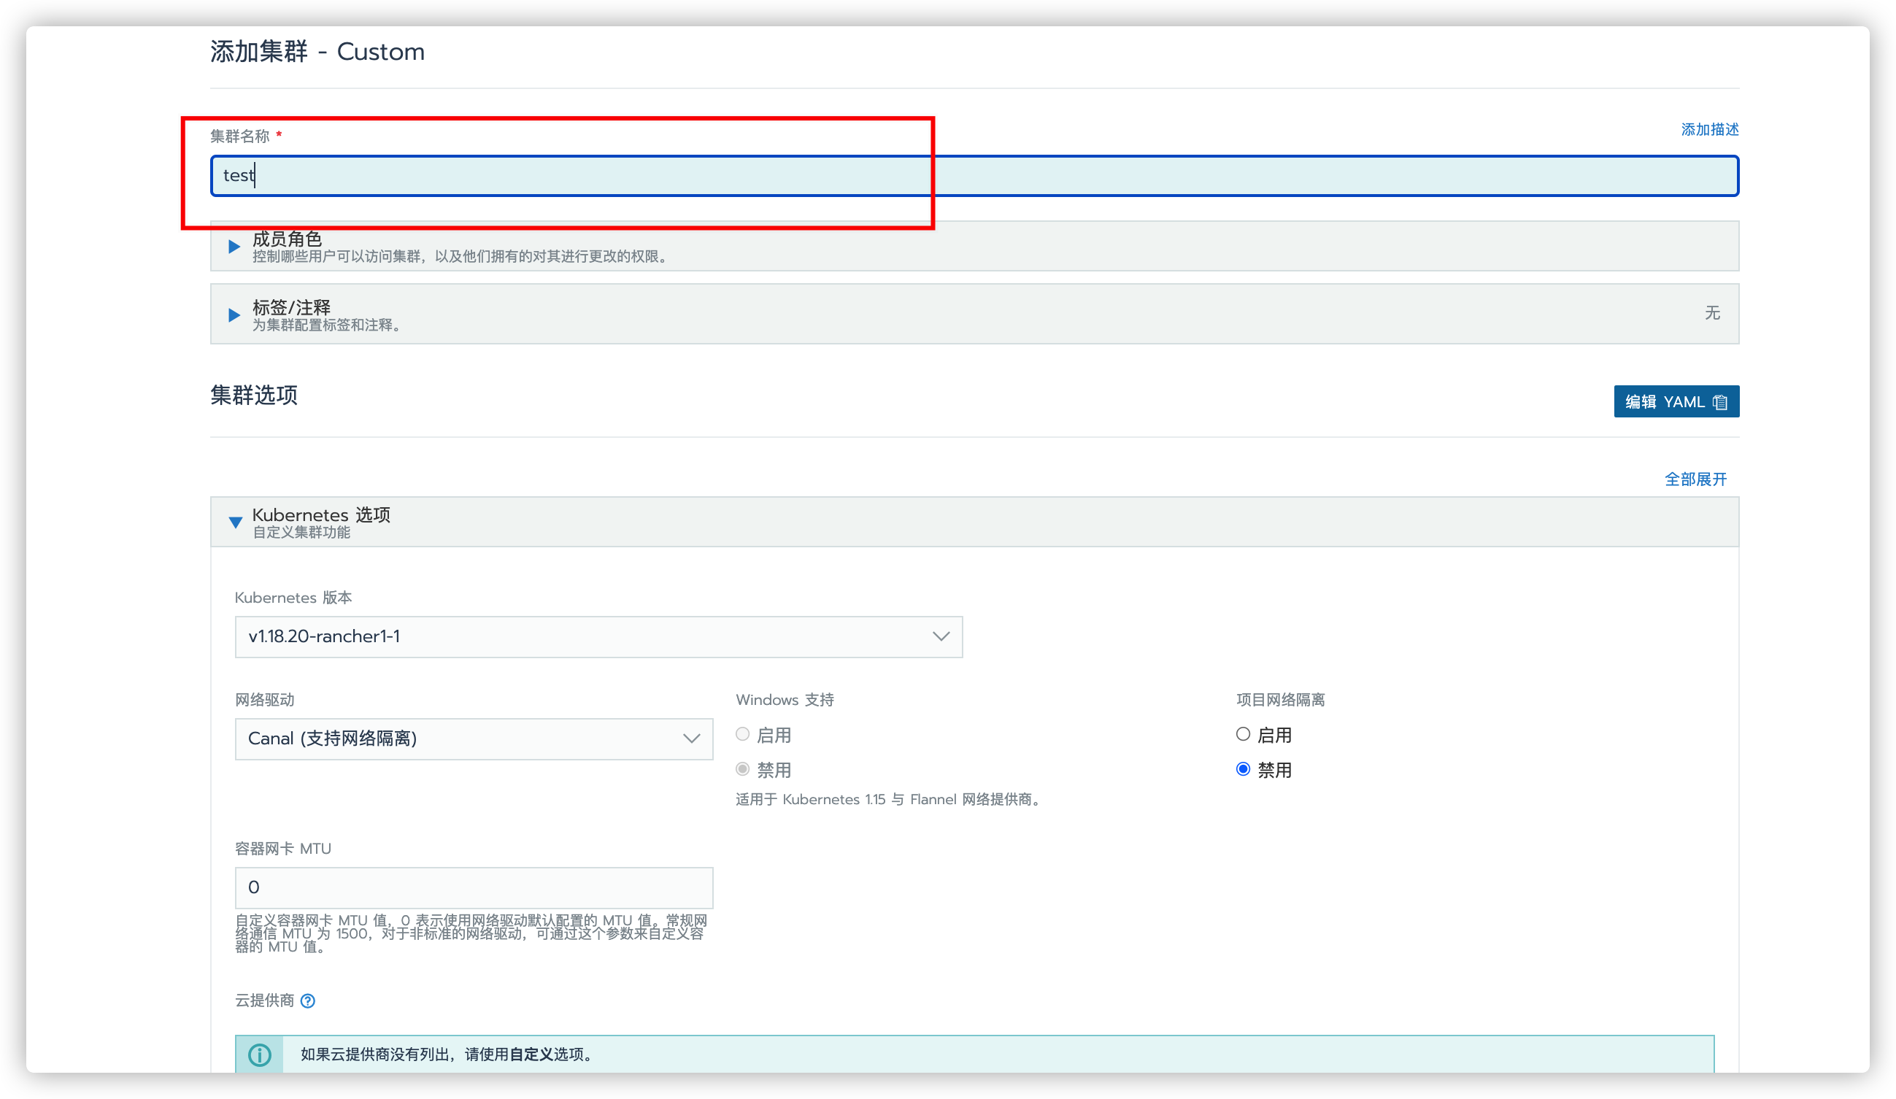The height and width of the screenshot is (1099, 1896).
Task: Select 禁用 under 项目网络隔离
Action: point(1243,768)
